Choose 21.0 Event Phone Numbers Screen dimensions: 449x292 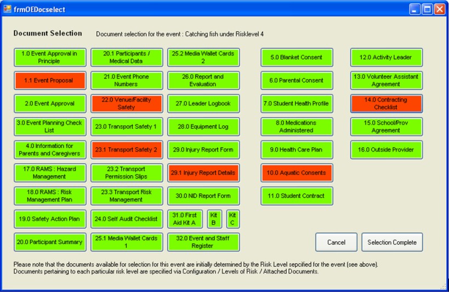tap(127, 81)
